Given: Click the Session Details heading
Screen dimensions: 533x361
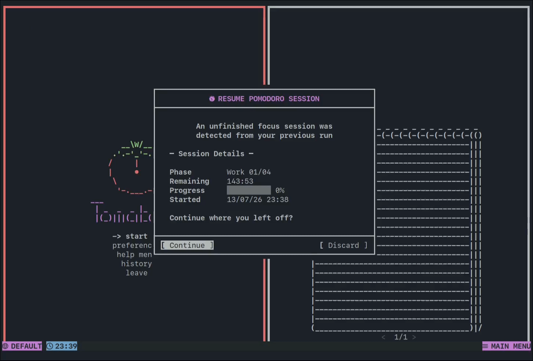Looking at the screenshot, I should click(211, 154).
